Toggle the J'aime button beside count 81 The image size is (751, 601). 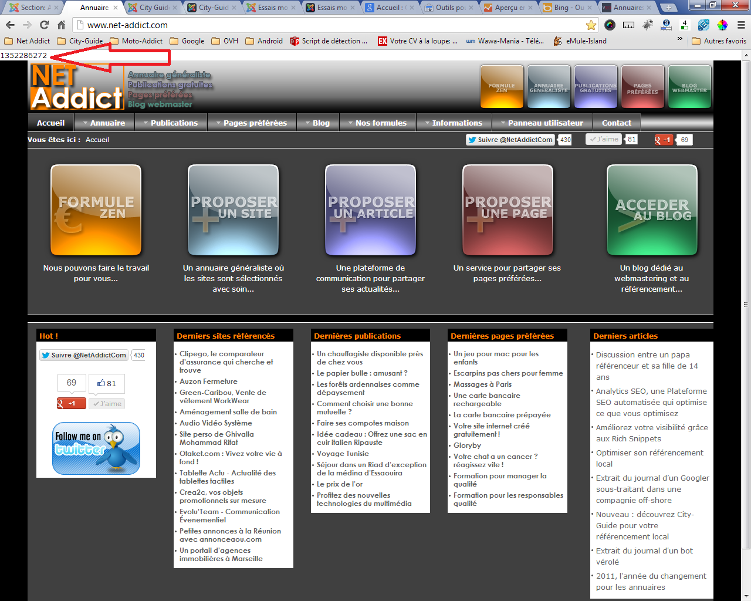603,139
